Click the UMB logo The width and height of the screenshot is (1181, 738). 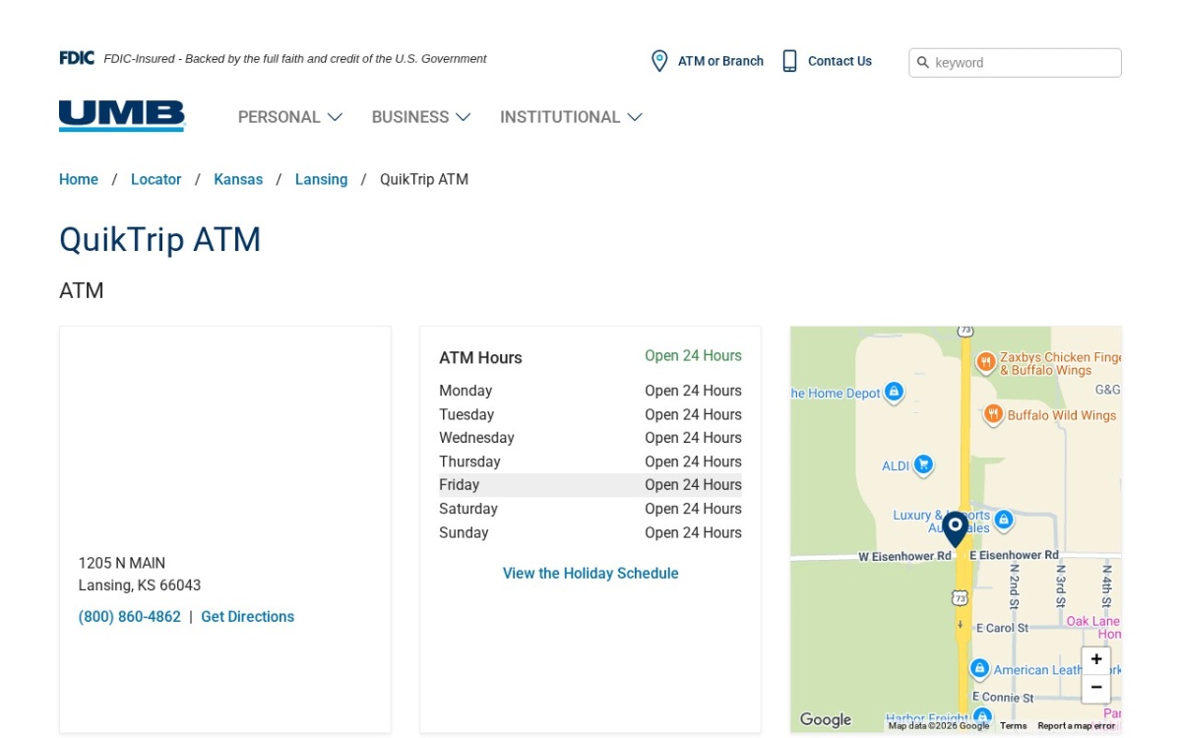[x=122, y=115]
